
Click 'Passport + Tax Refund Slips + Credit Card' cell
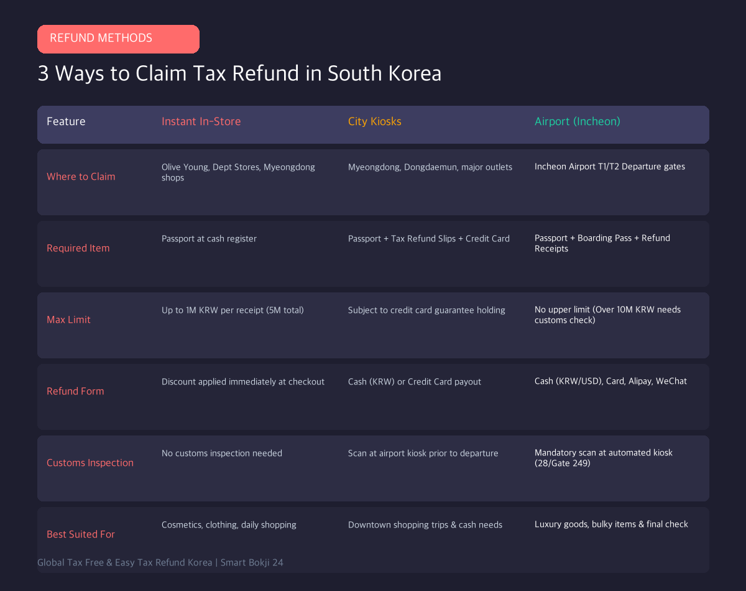point(429,238)
